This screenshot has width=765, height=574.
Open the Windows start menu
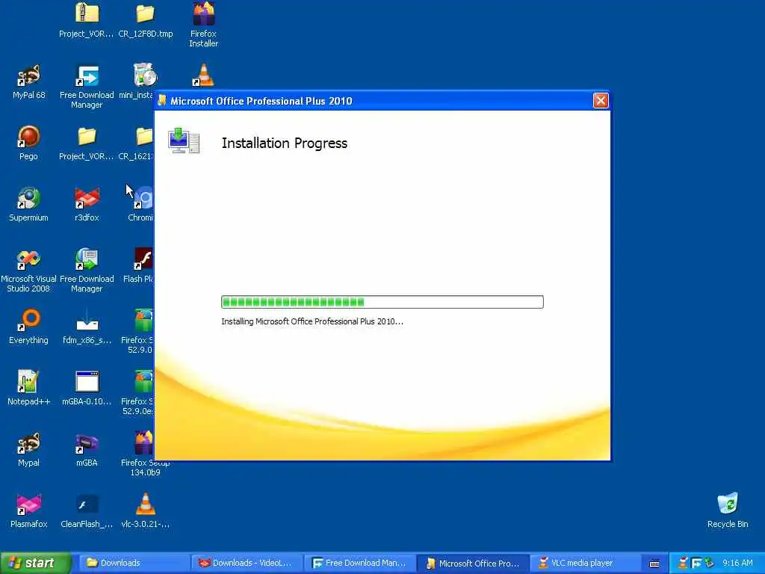35,564
